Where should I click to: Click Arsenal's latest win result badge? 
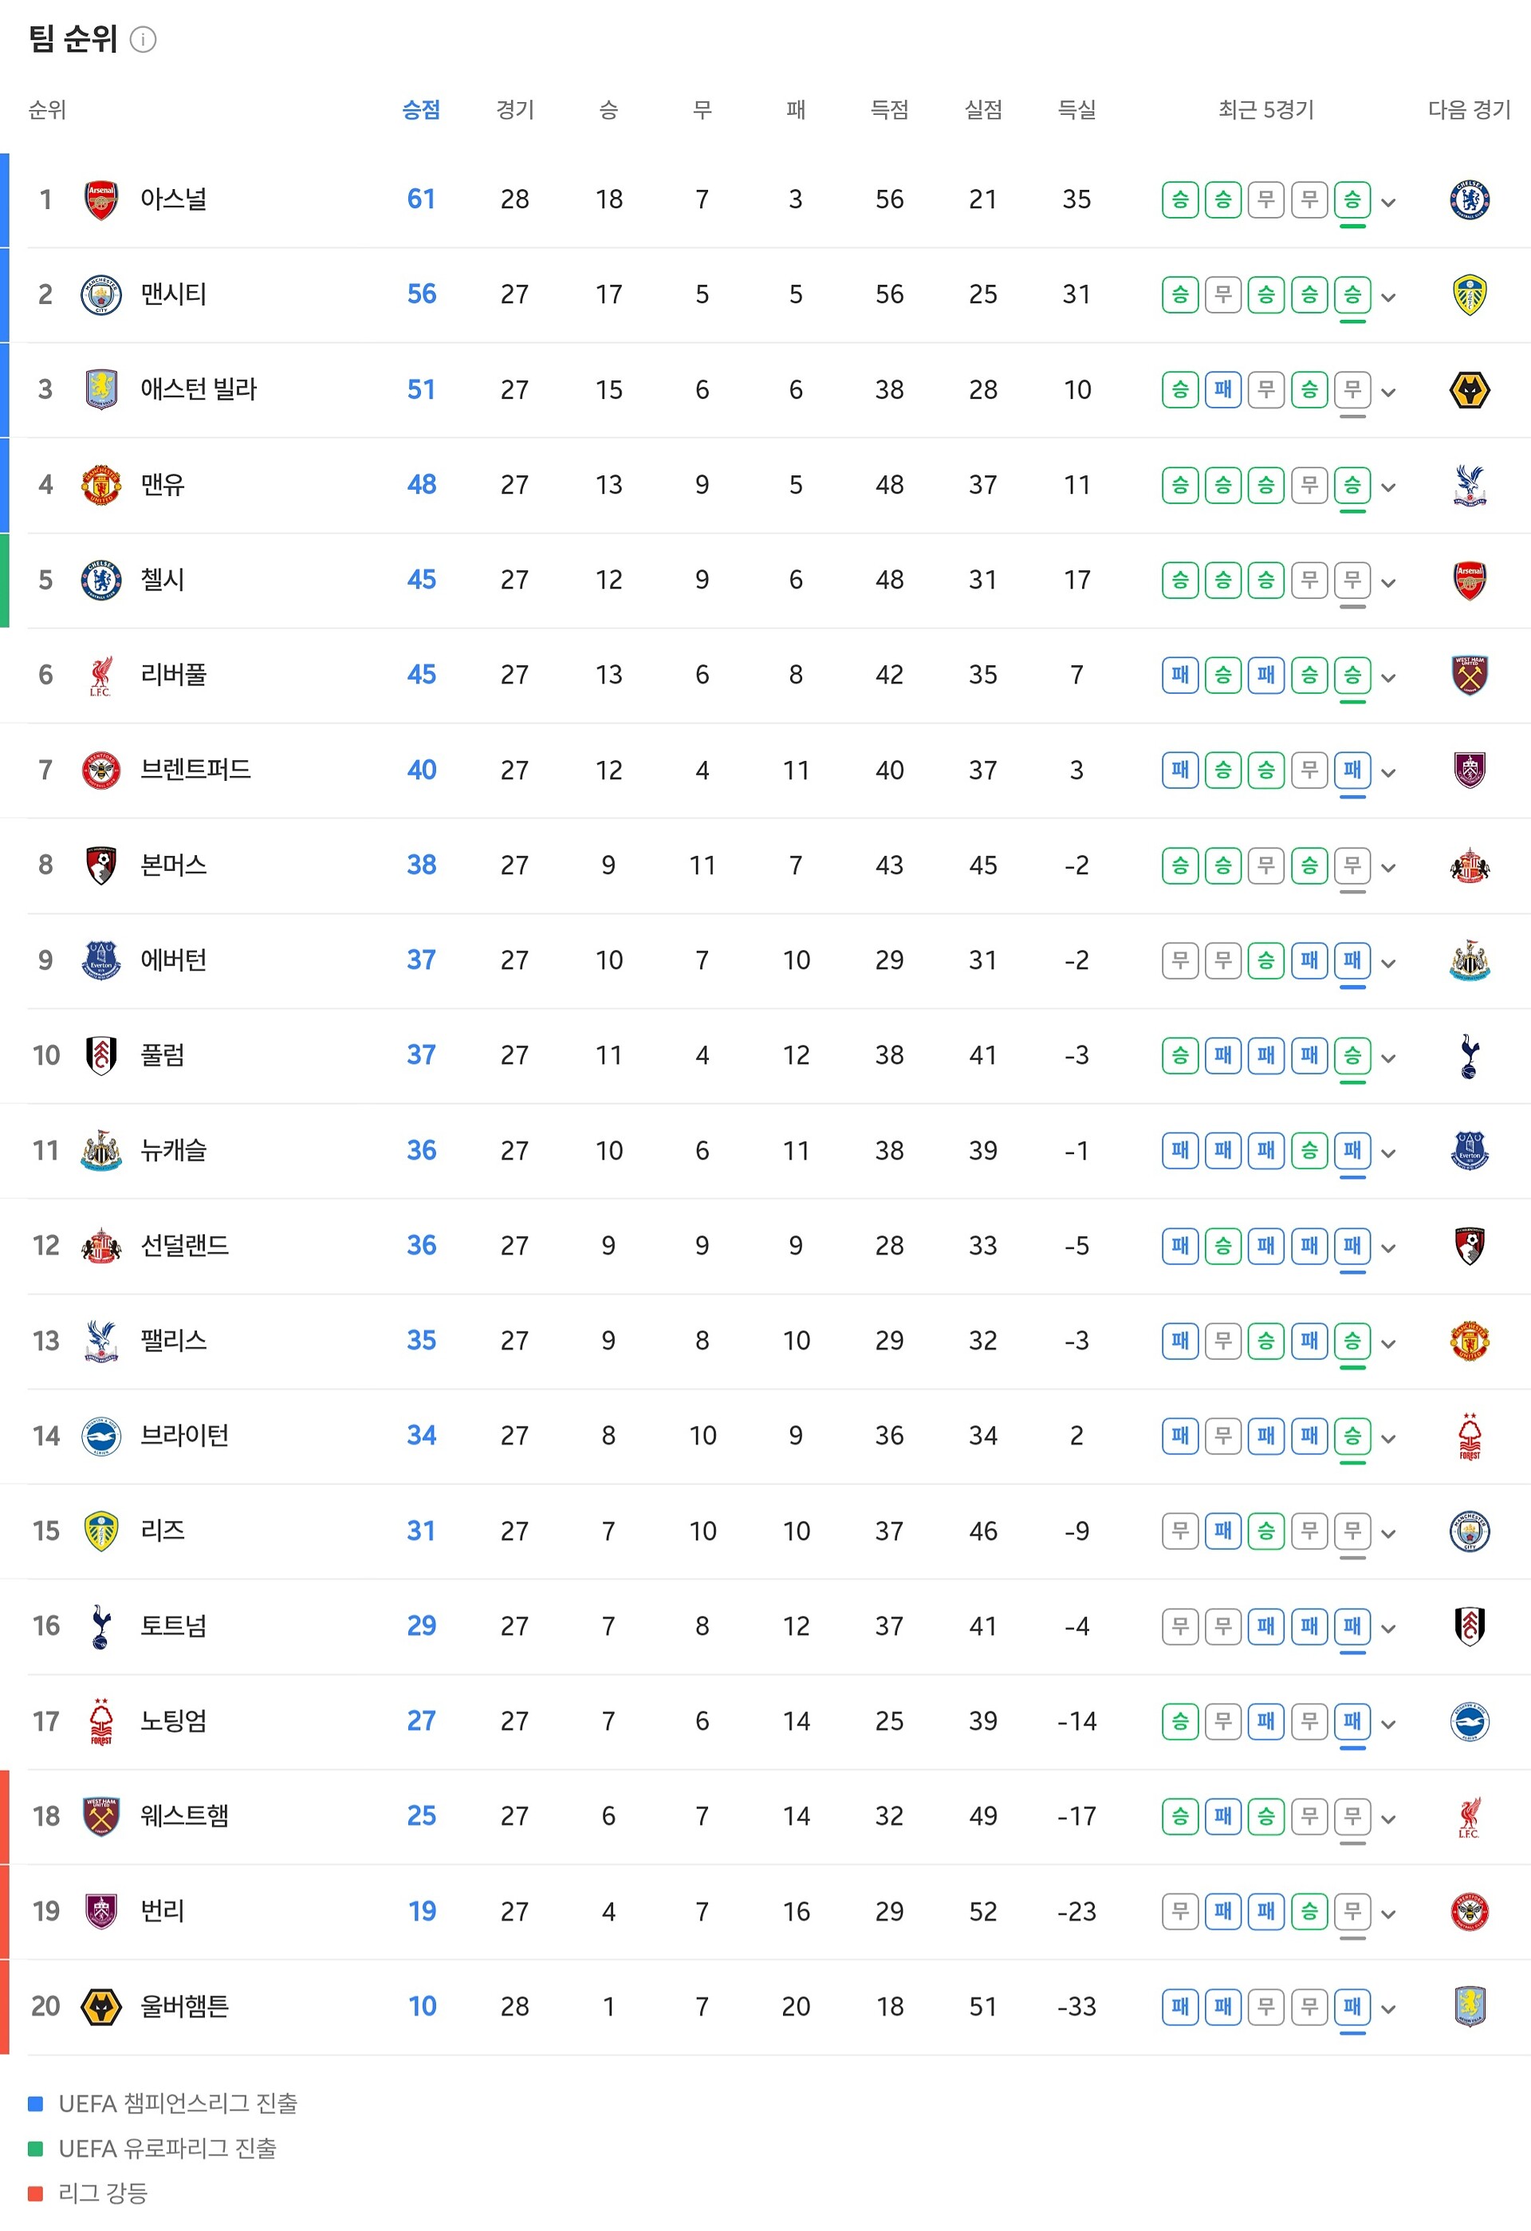(x=1352, y=199)
